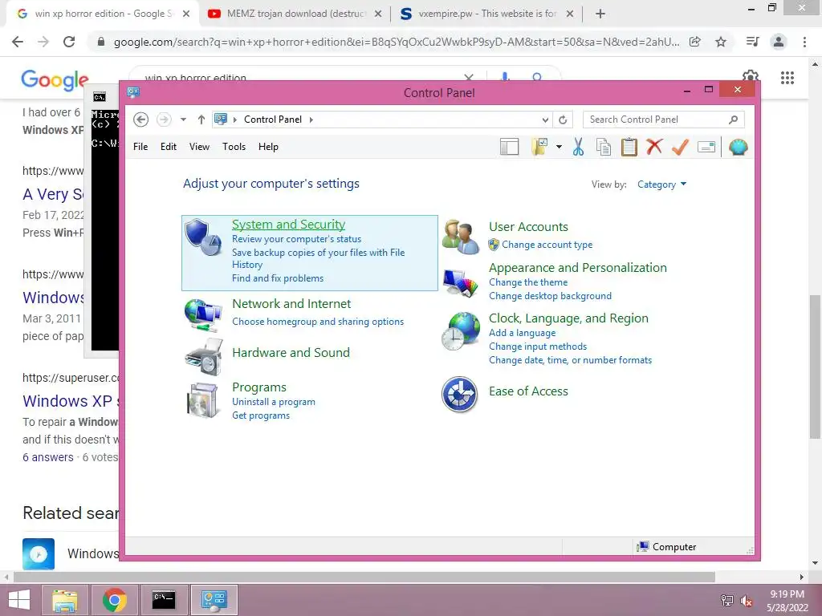Click the Search Control Panel field
Viewport: 822px width, 616px height.
(x=664, y=120)
